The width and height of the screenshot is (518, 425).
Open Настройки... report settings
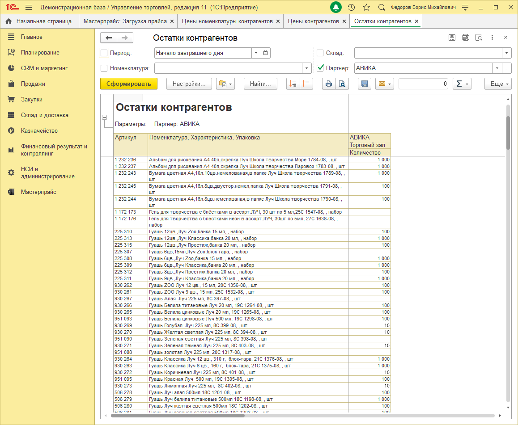(189, 84)
